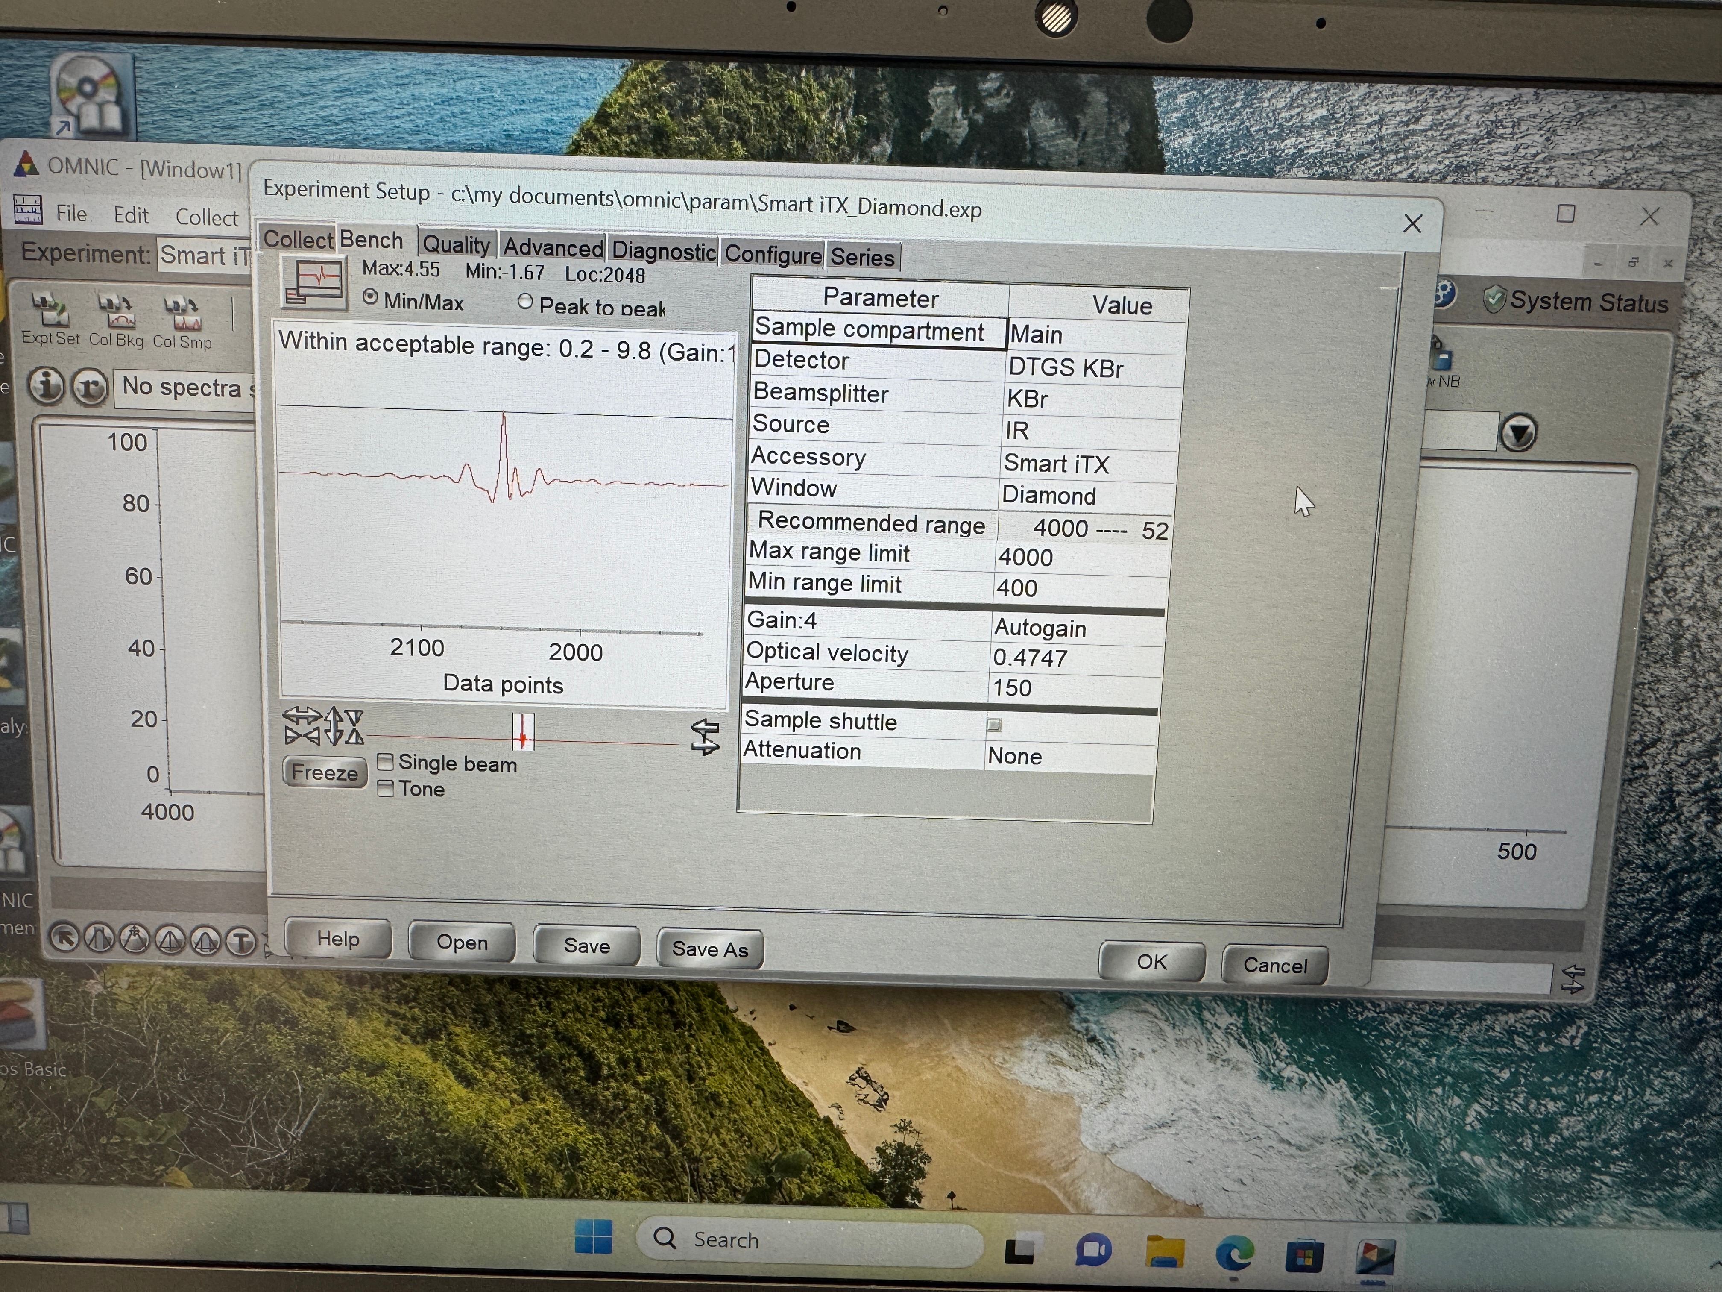Viewport: 1722px width, 1292px height.
Task: Click the roll arrows icon at OMNIC window bottom right
Action: pos(1573,980)
